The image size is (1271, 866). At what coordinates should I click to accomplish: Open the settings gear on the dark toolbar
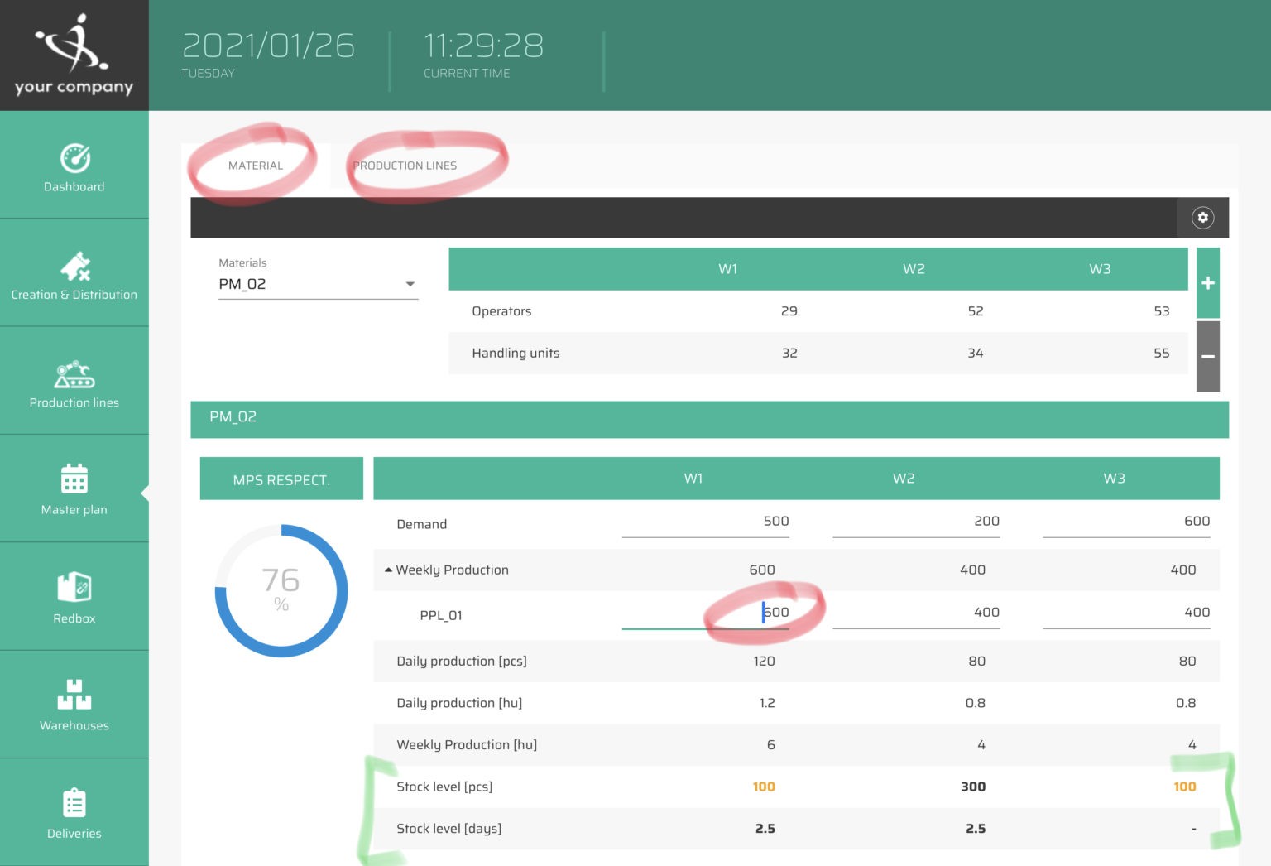tap(1202, 217)
